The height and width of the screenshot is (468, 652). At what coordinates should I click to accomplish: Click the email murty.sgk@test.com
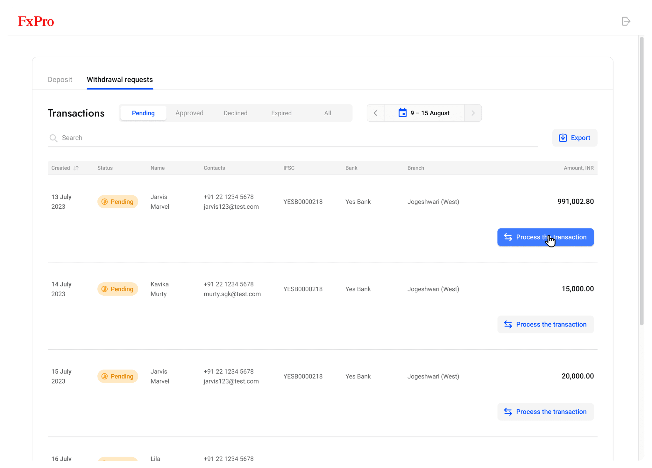232,294
